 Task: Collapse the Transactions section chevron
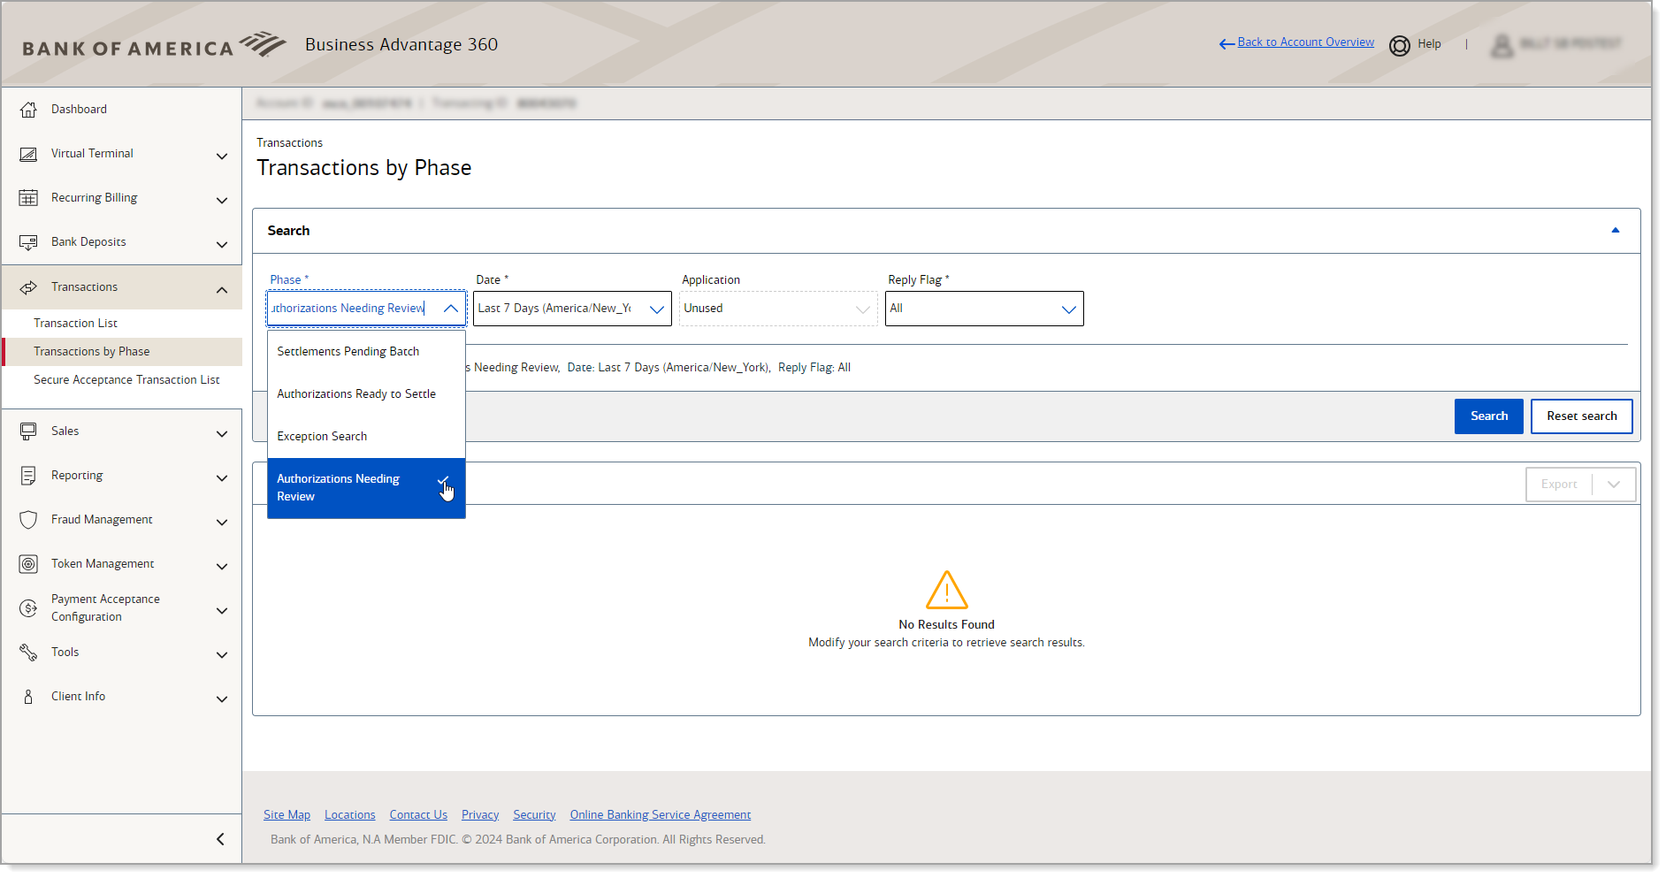[222, 289]
